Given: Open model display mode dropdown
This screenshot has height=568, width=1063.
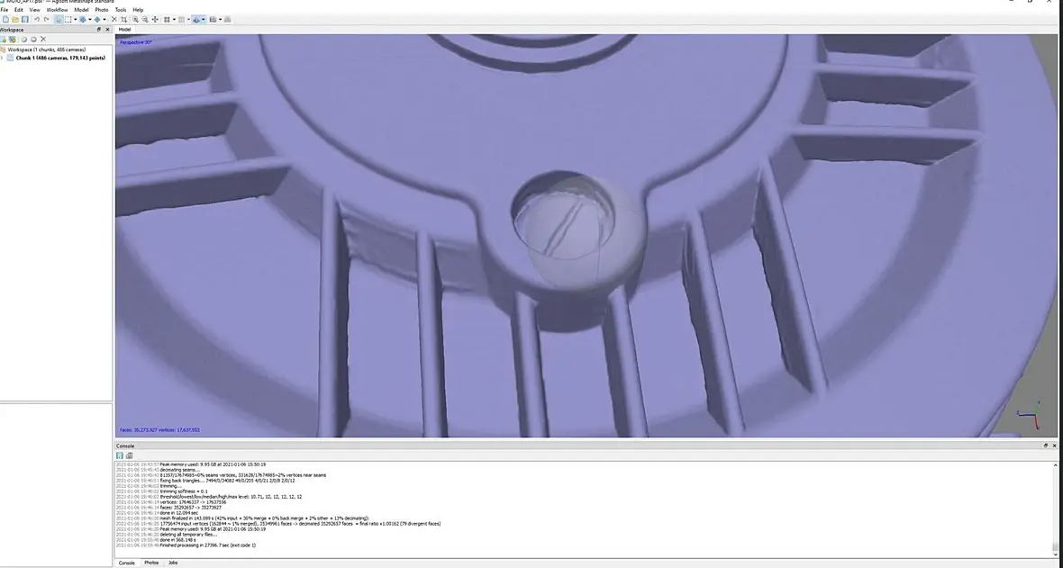Looking at the screenshot, I should tap(204, 20).
